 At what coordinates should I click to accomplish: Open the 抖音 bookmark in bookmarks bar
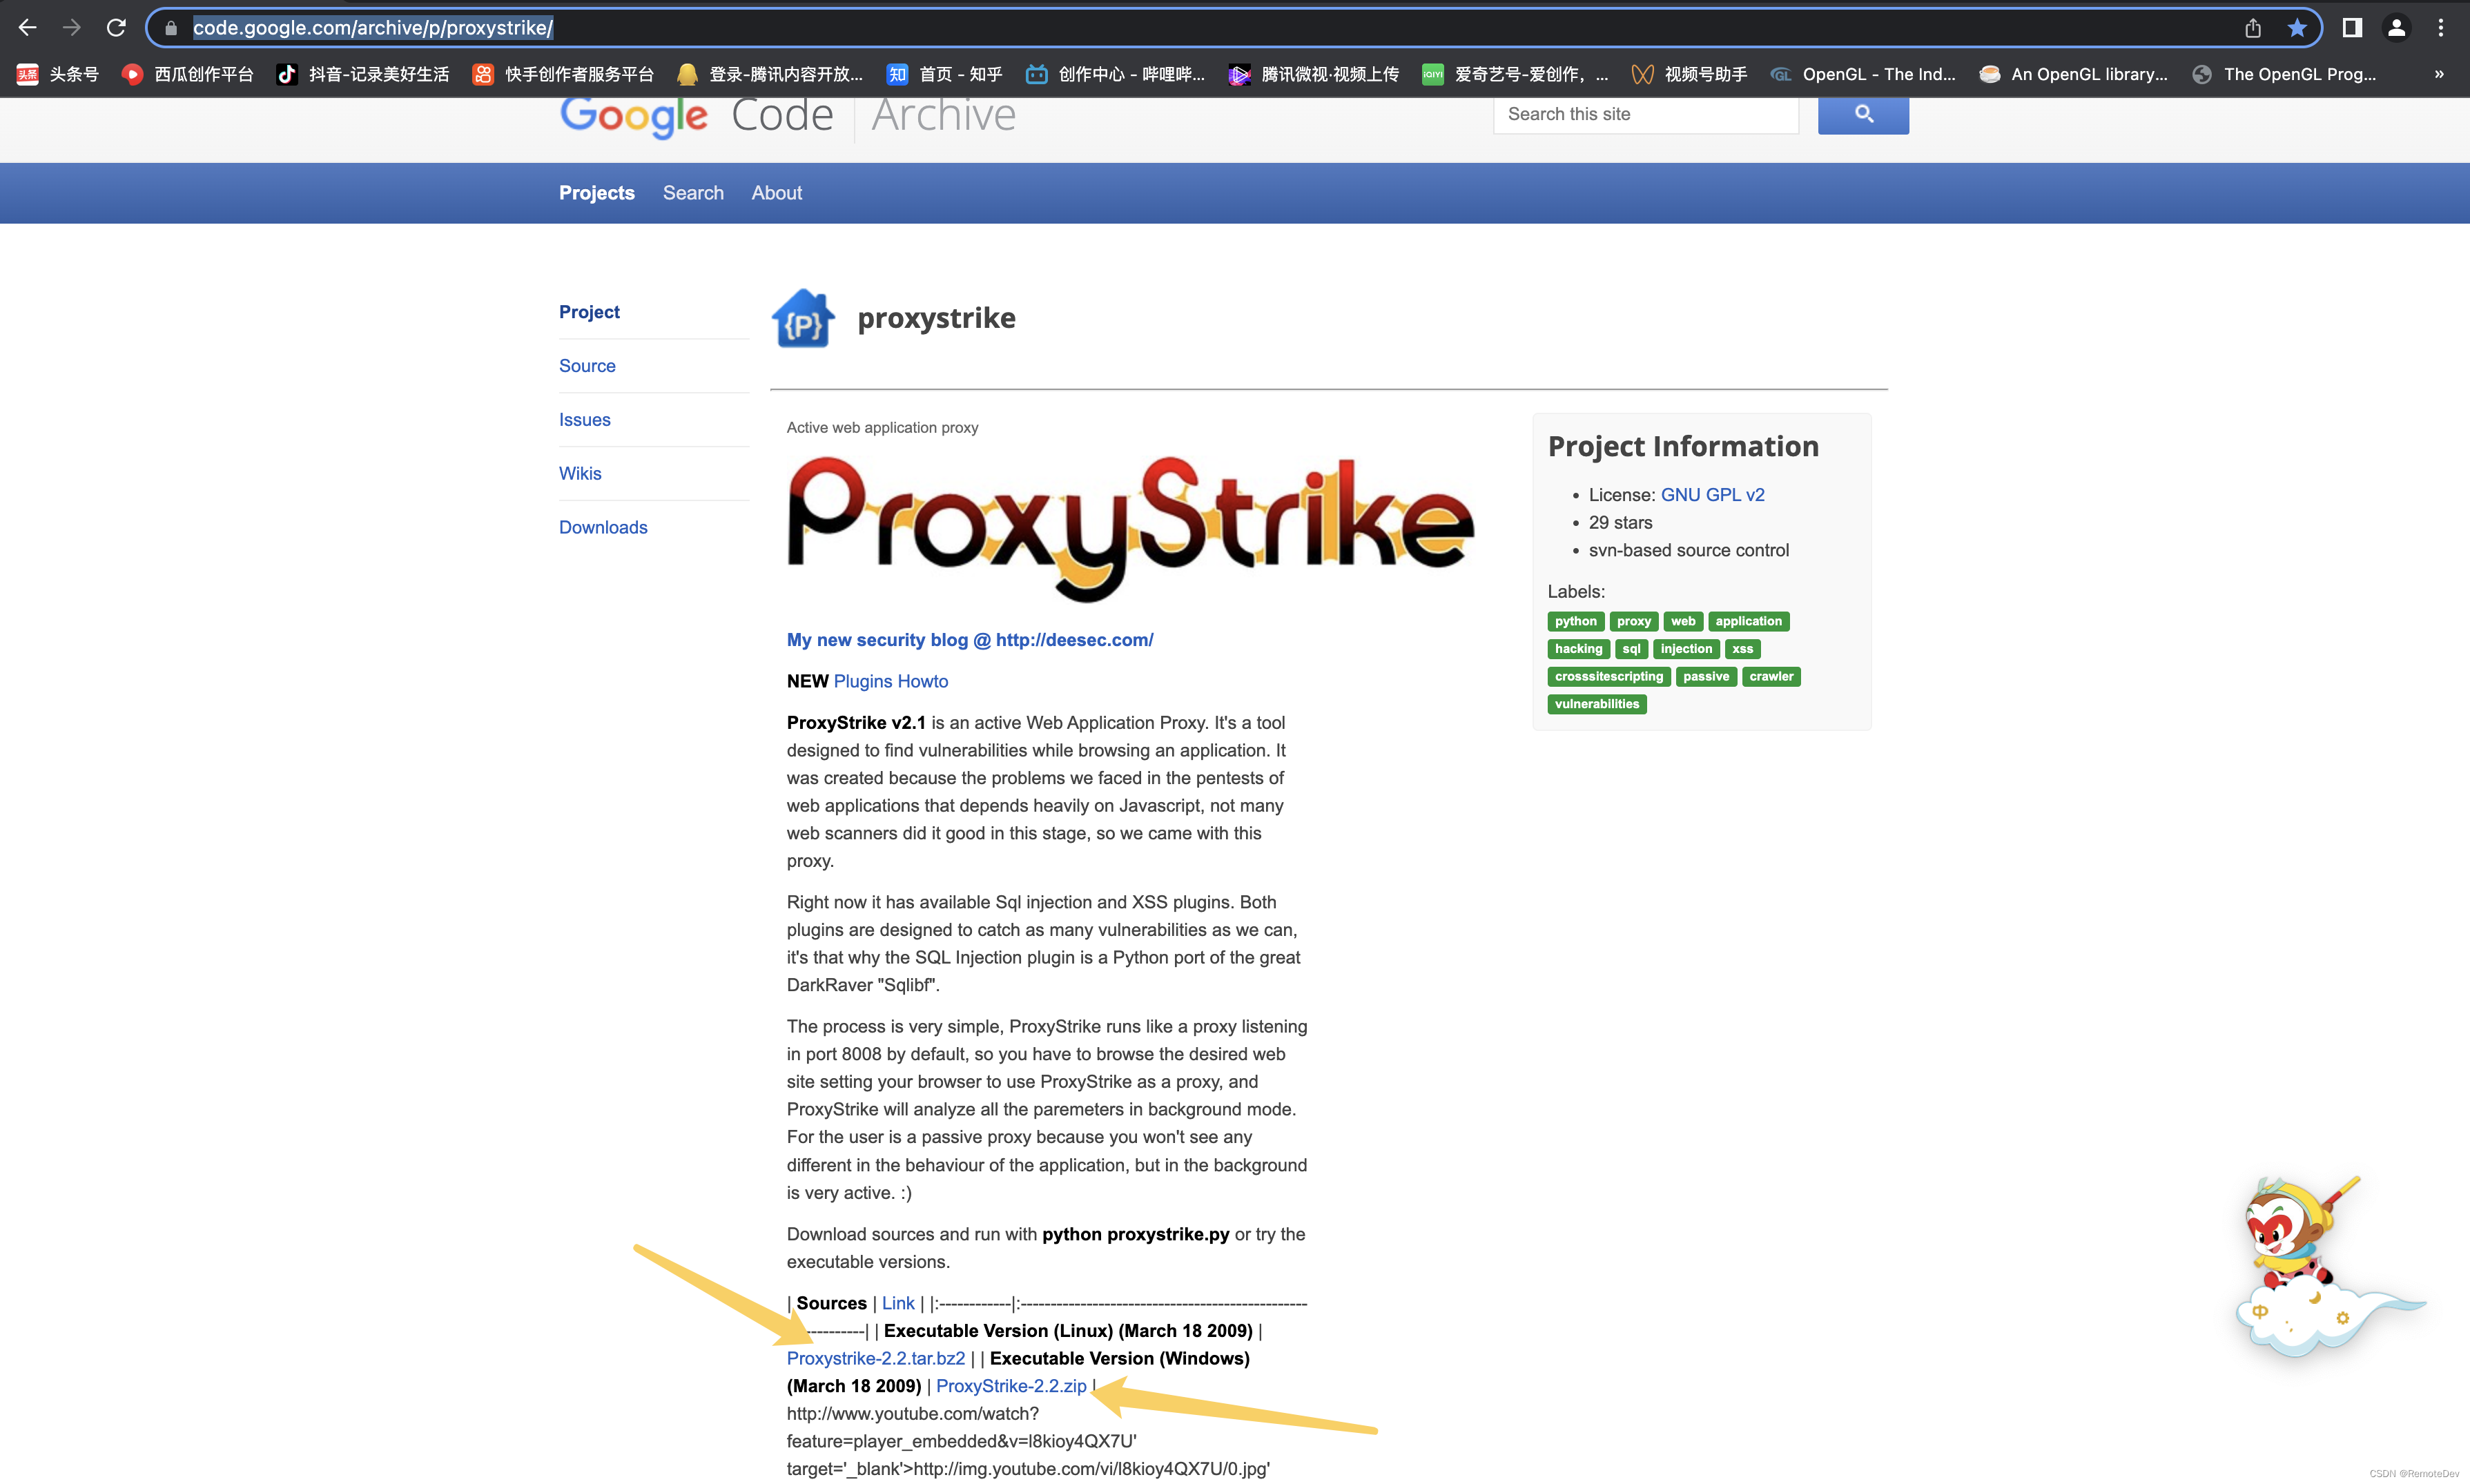coord(363,74)
